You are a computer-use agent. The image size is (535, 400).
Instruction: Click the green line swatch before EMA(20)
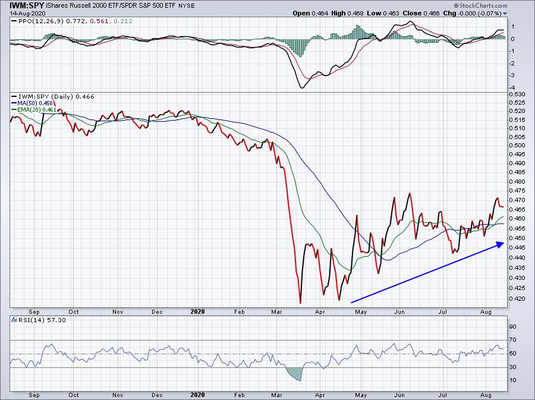(14, 109)
